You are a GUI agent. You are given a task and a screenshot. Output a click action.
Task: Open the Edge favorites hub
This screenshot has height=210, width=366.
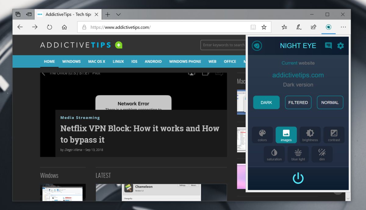[284, 27]
